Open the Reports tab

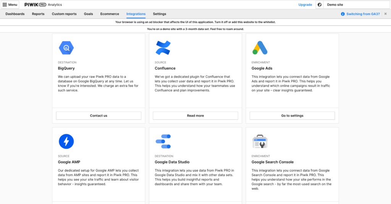[x=38, y=14]
